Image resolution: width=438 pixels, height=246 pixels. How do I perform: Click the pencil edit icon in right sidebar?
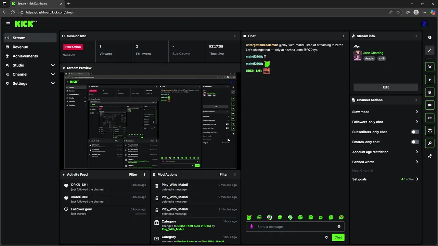(430, 50)
